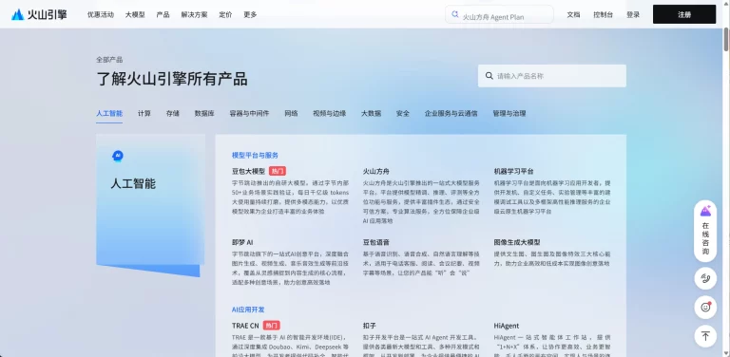This screenshot has width=730, height=357.
Task: Open the 扣子 product
Action: click(x=369, y=326)
